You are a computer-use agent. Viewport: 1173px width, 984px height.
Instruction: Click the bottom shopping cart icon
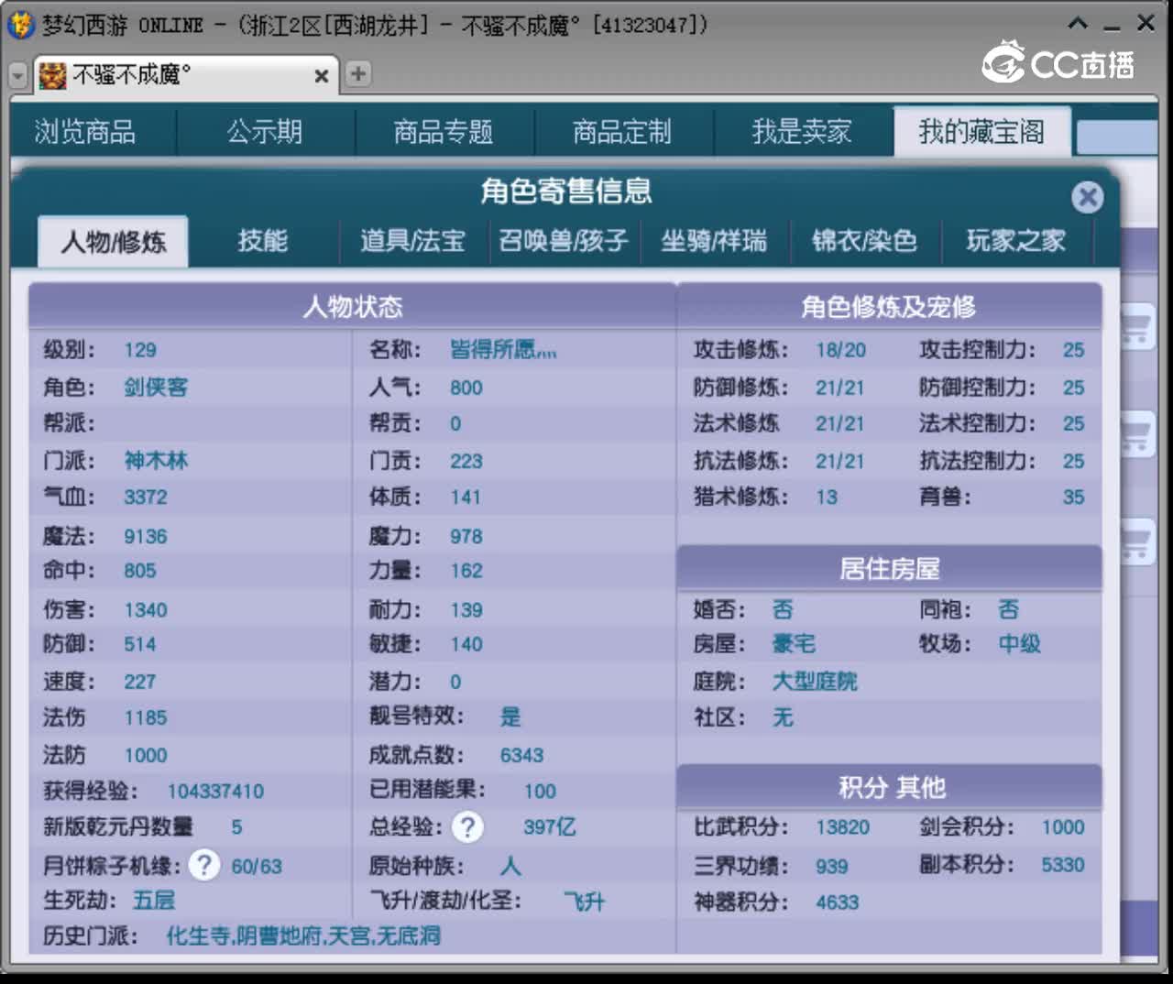pos(1136,541)
